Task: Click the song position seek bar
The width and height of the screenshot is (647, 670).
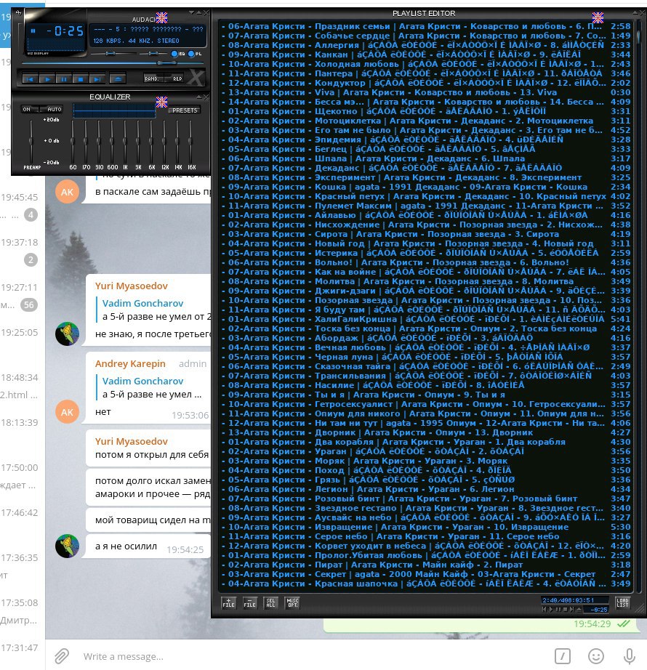Action: [111, 63]
